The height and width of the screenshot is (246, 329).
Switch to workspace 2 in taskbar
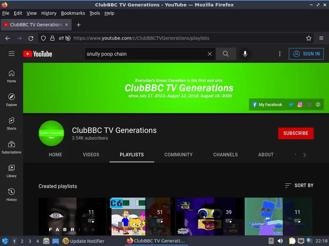[22, 241]
